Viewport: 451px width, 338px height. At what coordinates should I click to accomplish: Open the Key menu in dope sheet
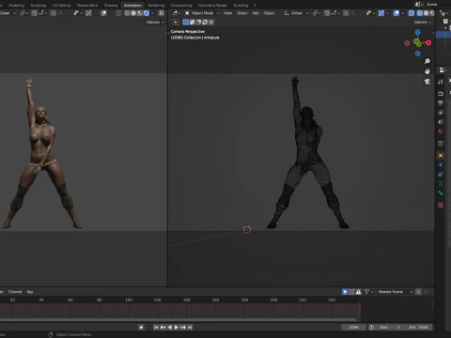pyautogui.click(x=30, y=292)
